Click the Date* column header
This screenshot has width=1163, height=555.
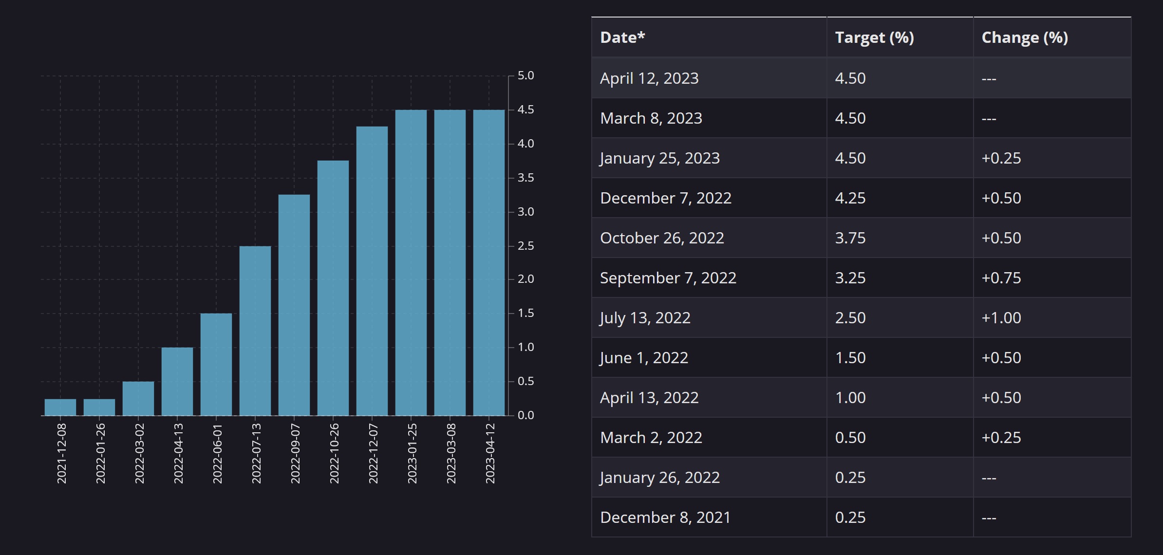(622, 37)
